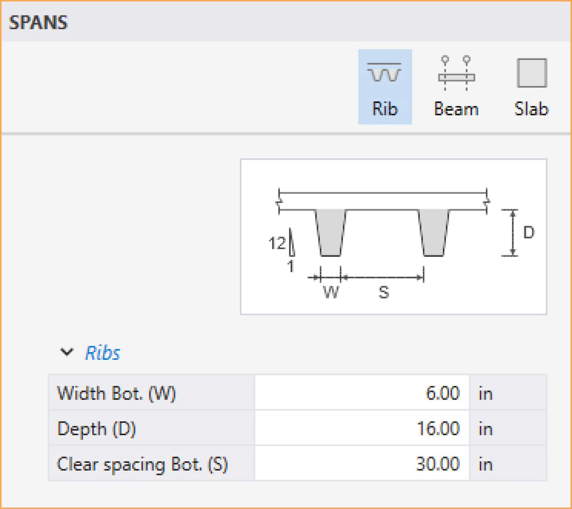Click the S spacing label in diagram
Viewport: 572px width, 509px height.
[x=384, y=292]
